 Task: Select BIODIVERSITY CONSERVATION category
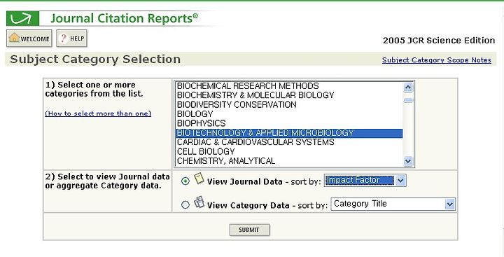[288, 105]
